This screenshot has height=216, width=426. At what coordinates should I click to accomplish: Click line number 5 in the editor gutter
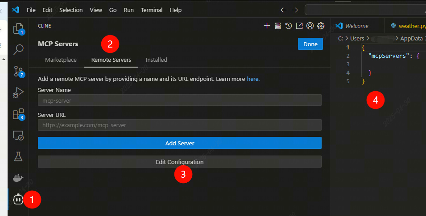click(x=348, y=81)
